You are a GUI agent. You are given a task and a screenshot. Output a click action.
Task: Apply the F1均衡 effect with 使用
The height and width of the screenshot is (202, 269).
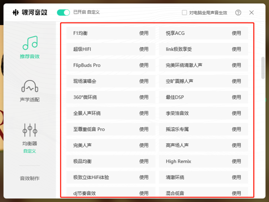pos(143,33)
